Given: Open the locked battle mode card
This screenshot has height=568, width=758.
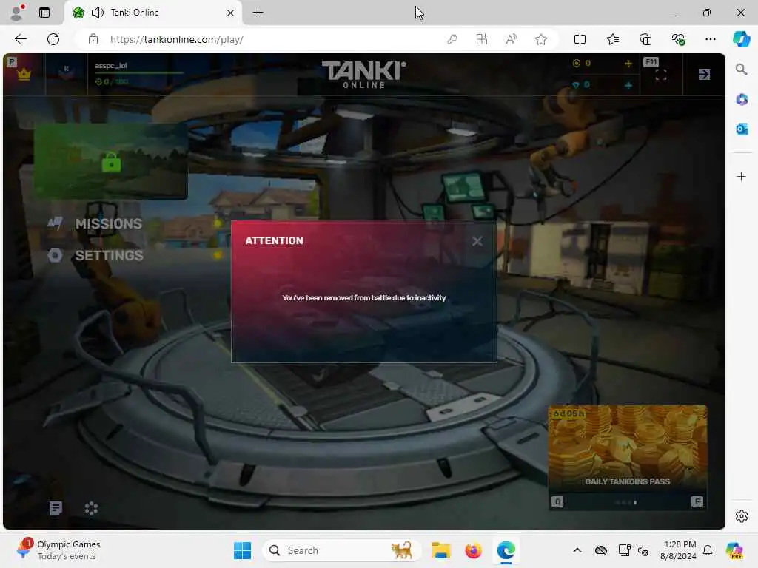Looking at the screenshot, I should pos(111,160).
